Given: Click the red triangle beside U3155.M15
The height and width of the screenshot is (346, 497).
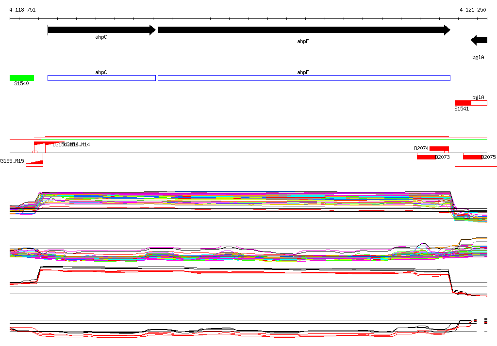Looking at the screenshot, I should (35, 163).
